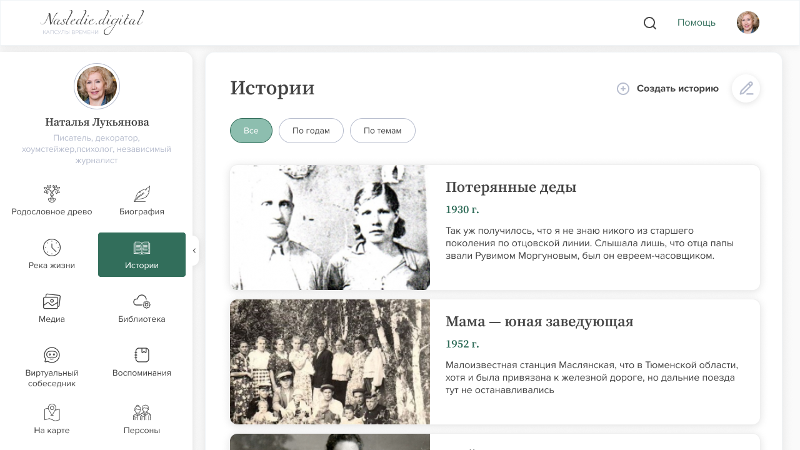Select the Все filter pill
The width and height of the screenshot is (800, 450).
click(x=251, y=131)
